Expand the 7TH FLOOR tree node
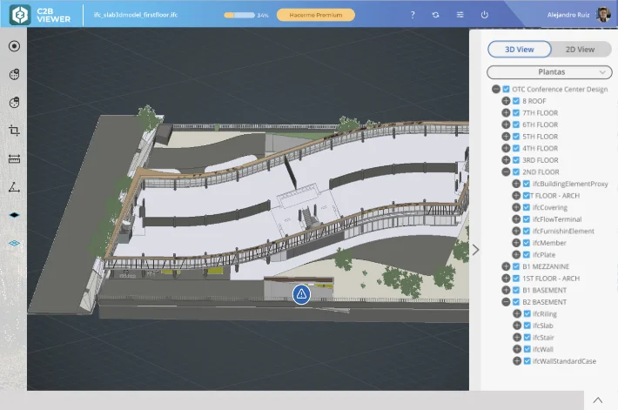 click(506, 113)
